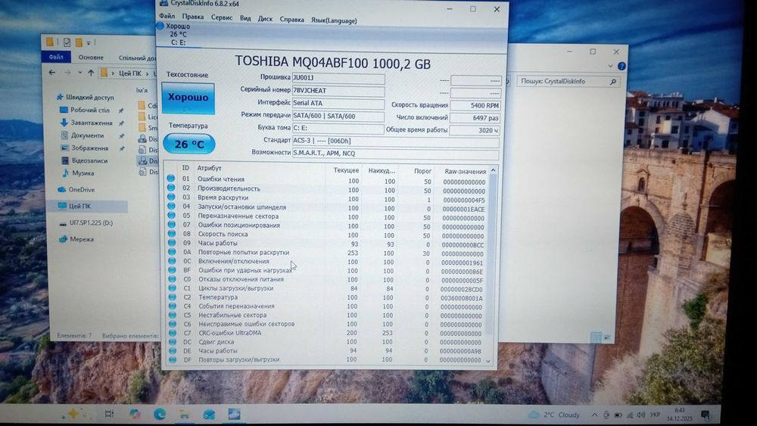Open the Правка menu
This screenshot has height=426, width=757.
(x=192, y=17)
